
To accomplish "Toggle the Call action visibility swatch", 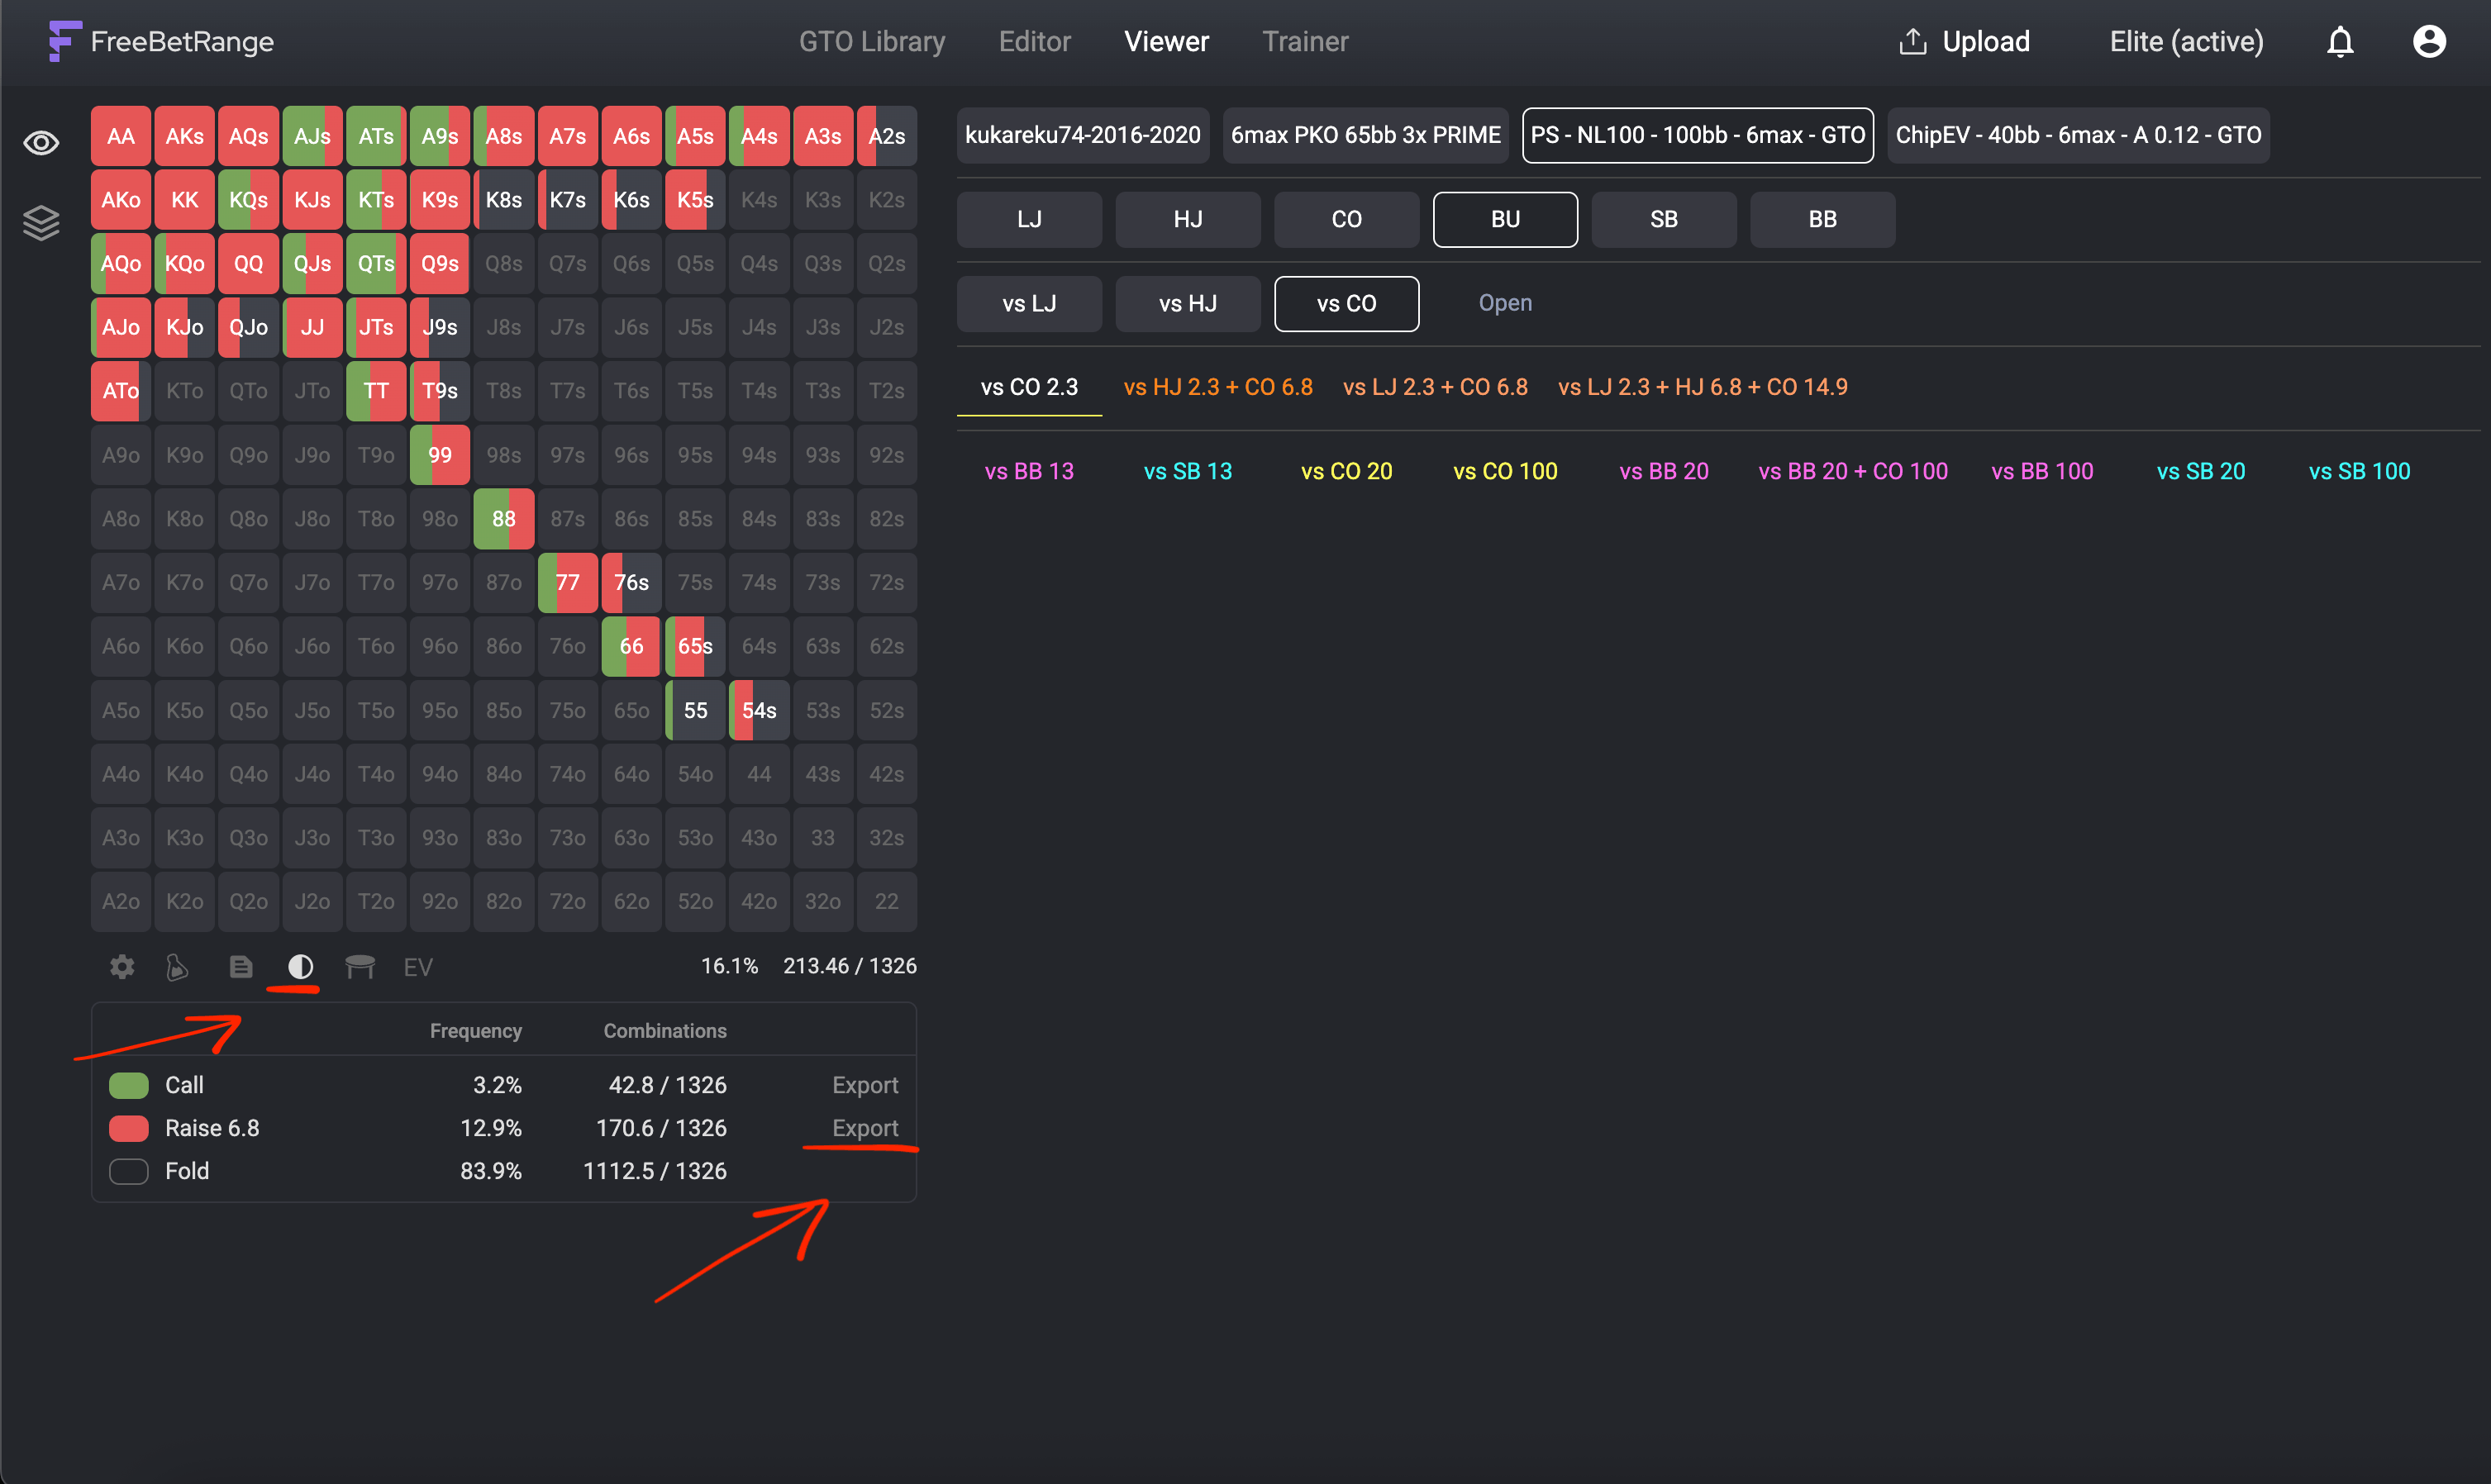I will [128, 1084].
